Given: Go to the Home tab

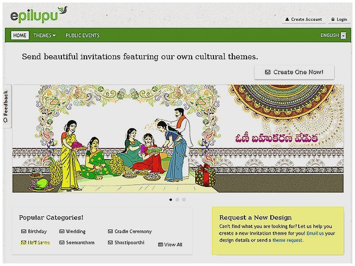Looking at the screenshot, I should [x=20, y=35].
